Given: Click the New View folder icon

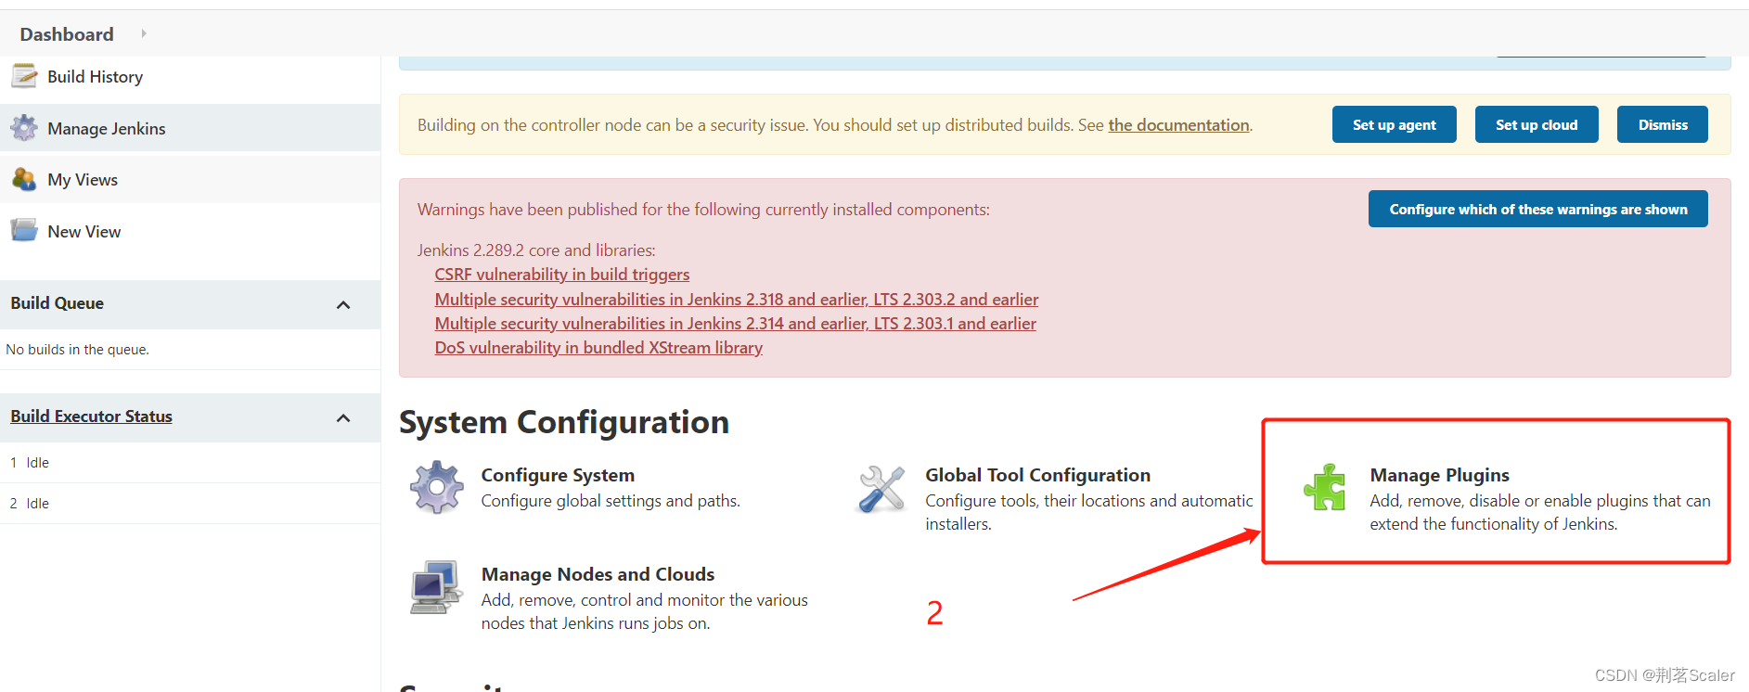Looking at the screenshot, I should pos(24,230).
